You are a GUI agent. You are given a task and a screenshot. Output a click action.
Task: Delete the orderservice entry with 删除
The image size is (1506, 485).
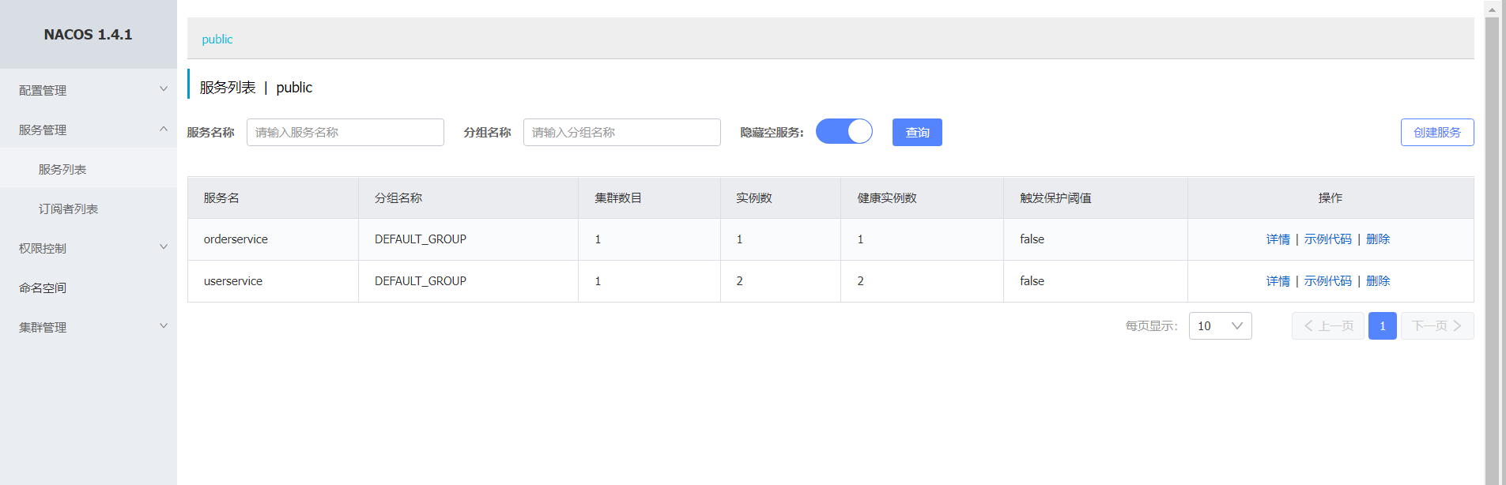[x=1378, y=239]
